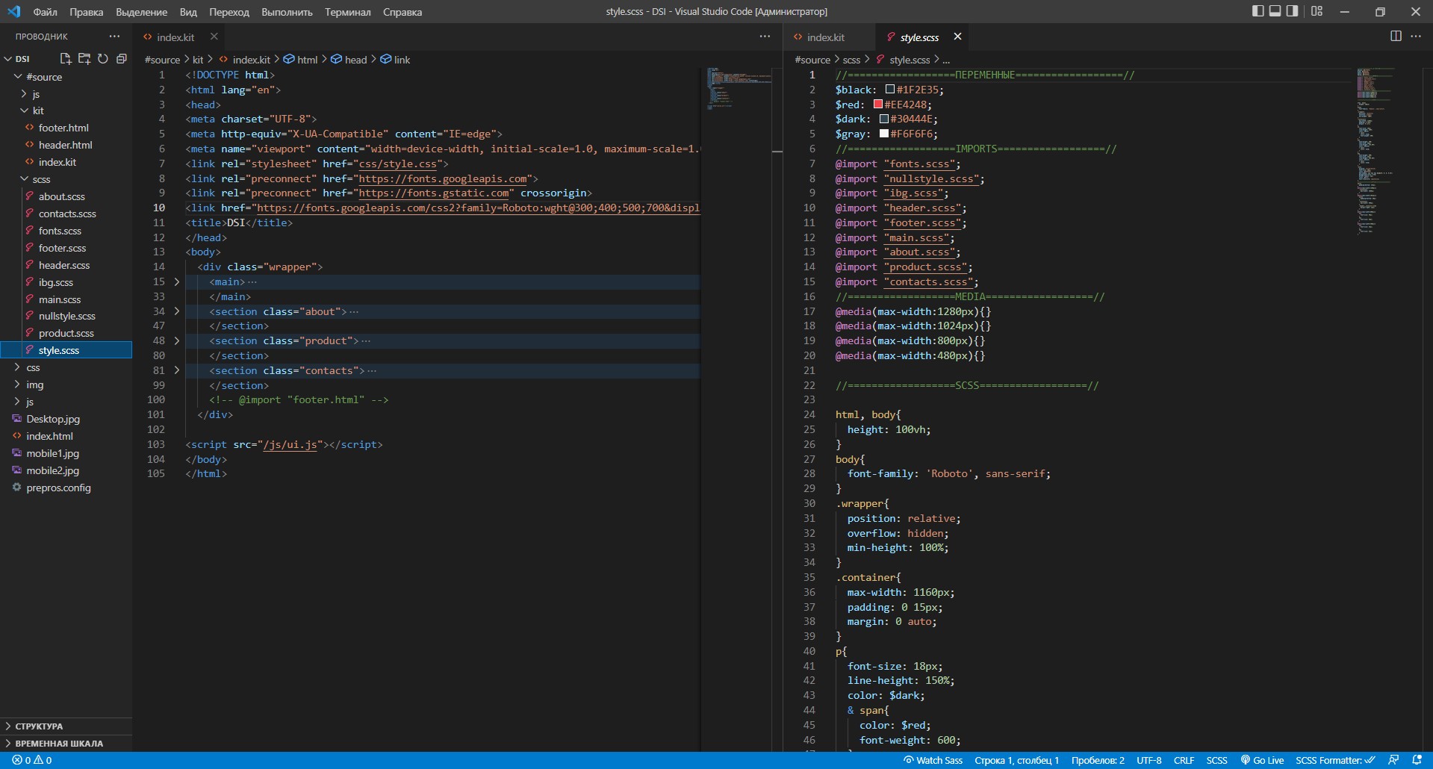1433x769 pixels.
Task: Expand the СТРУКТУРА outline section
Action: click(x=66, y=726)
